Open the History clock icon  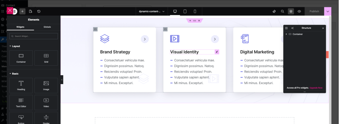(39, 12)
